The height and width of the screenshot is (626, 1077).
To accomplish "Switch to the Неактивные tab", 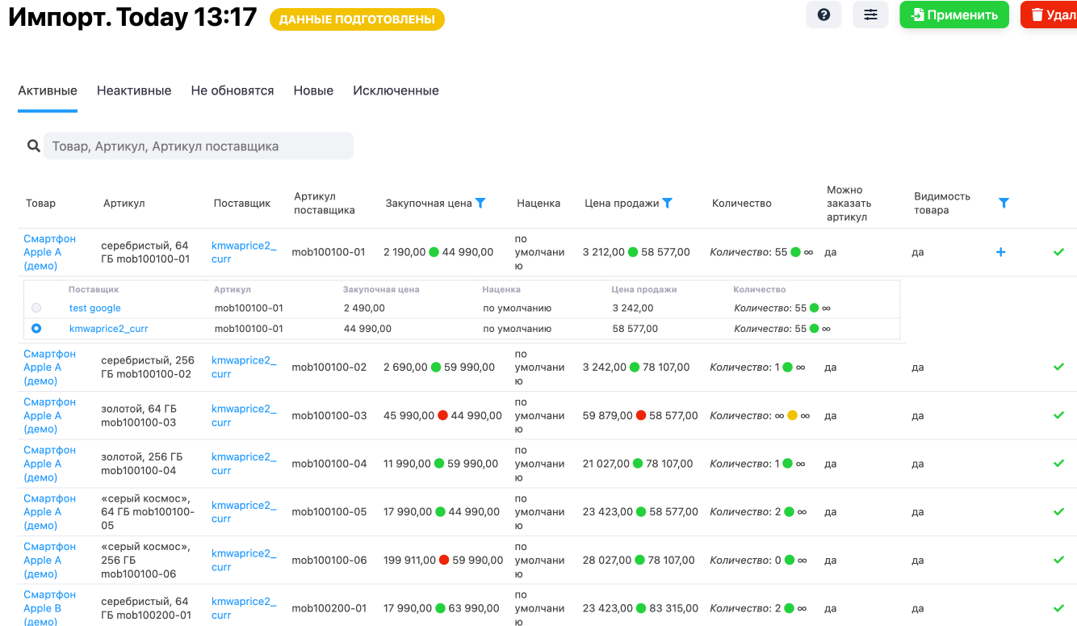I will tap(134, 90).
